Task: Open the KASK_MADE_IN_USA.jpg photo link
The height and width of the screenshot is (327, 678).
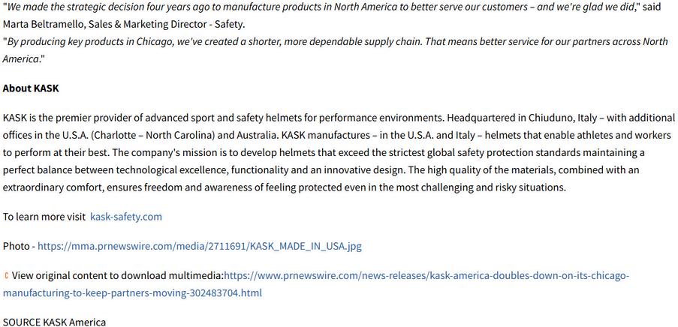Action: point(199,247)
